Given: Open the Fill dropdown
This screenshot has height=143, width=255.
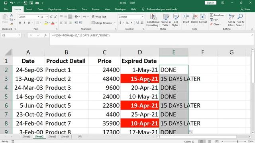Looking at the screenshot, I should click(214, 20).
